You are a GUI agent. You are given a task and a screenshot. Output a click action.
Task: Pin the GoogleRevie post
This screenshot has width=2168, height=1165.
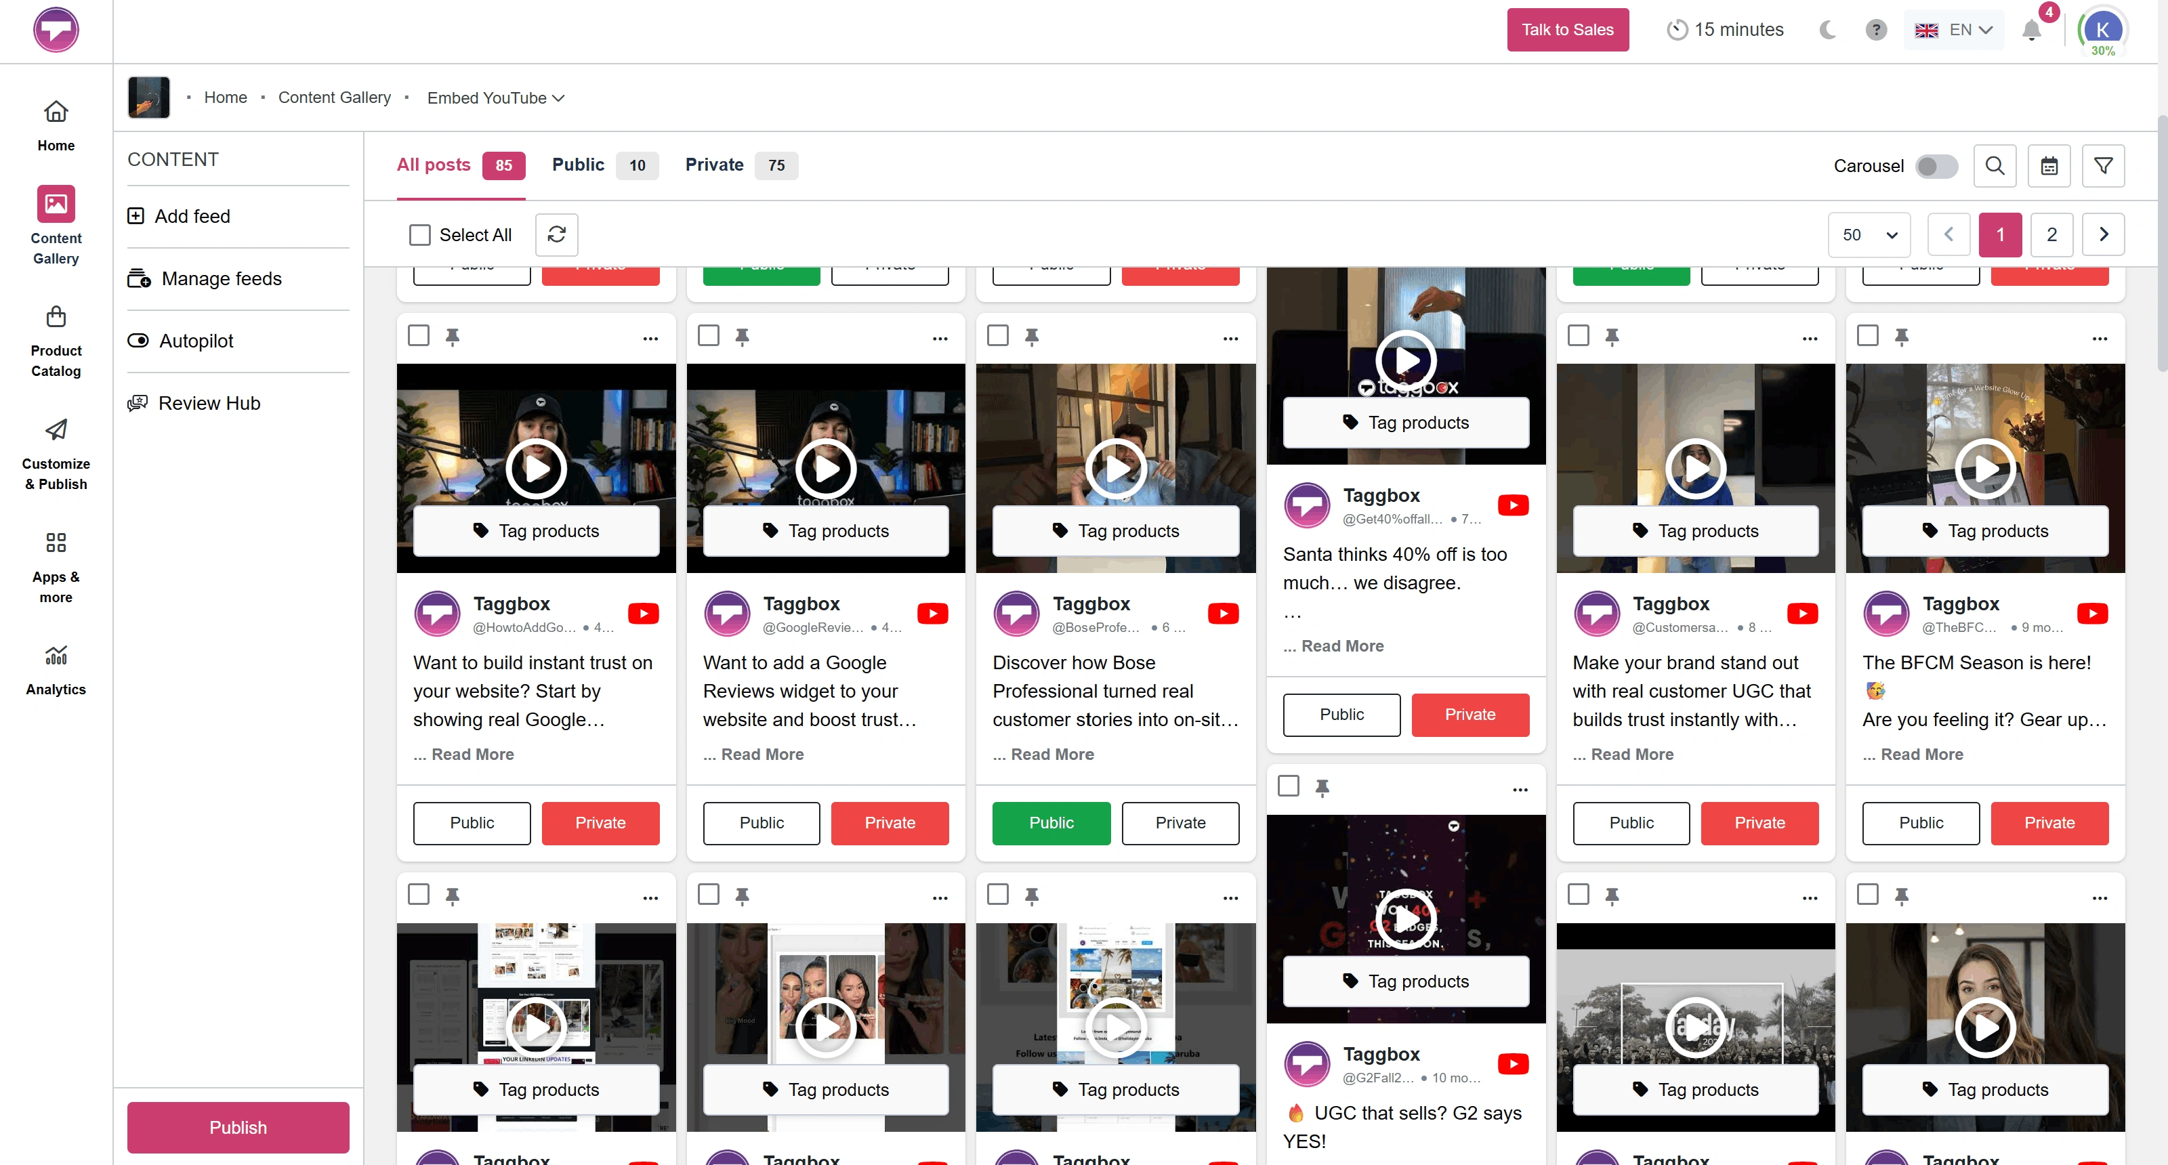pyautogui.click(x=741, y=337)
